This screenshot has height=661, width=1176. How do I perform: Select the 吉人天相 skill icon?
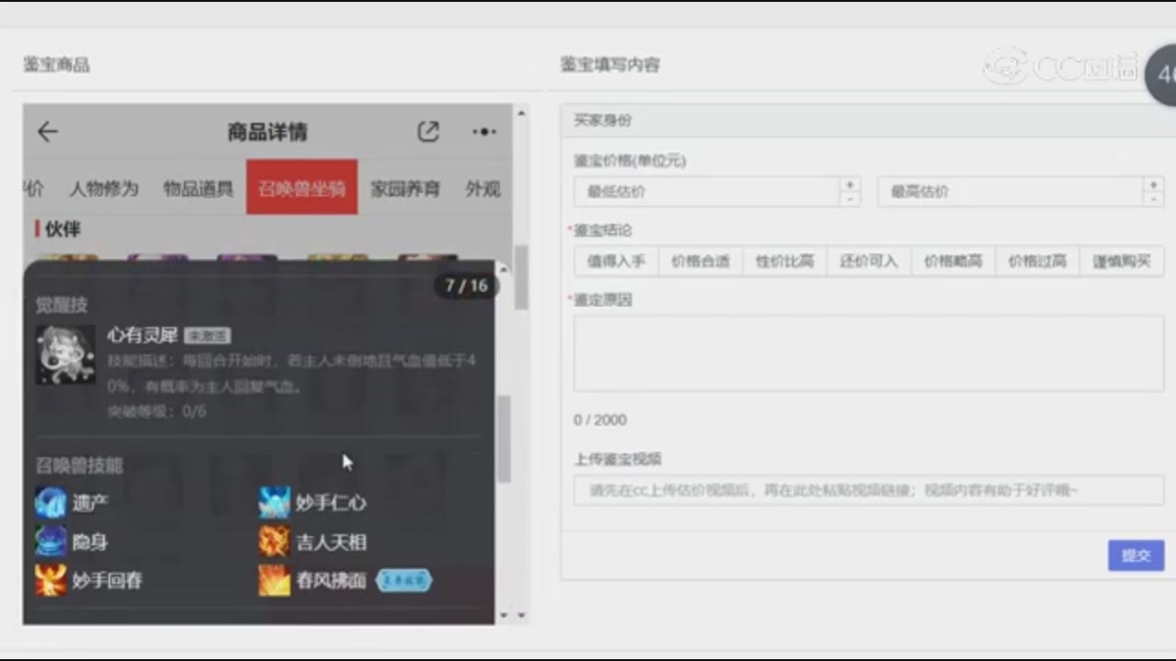pyautogui.click(x=274, y=542)
